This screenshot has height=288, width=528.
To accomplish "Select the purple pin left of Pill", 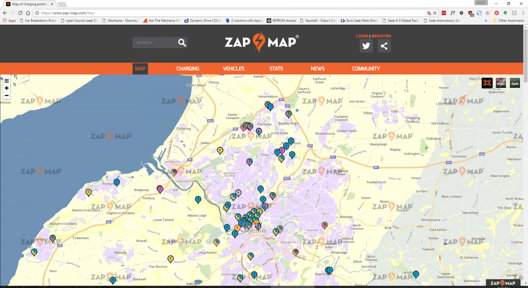I will coord(160,189).
